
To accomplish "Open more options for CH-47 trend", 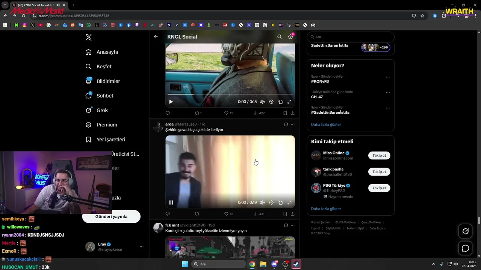I will click(388, 92).
